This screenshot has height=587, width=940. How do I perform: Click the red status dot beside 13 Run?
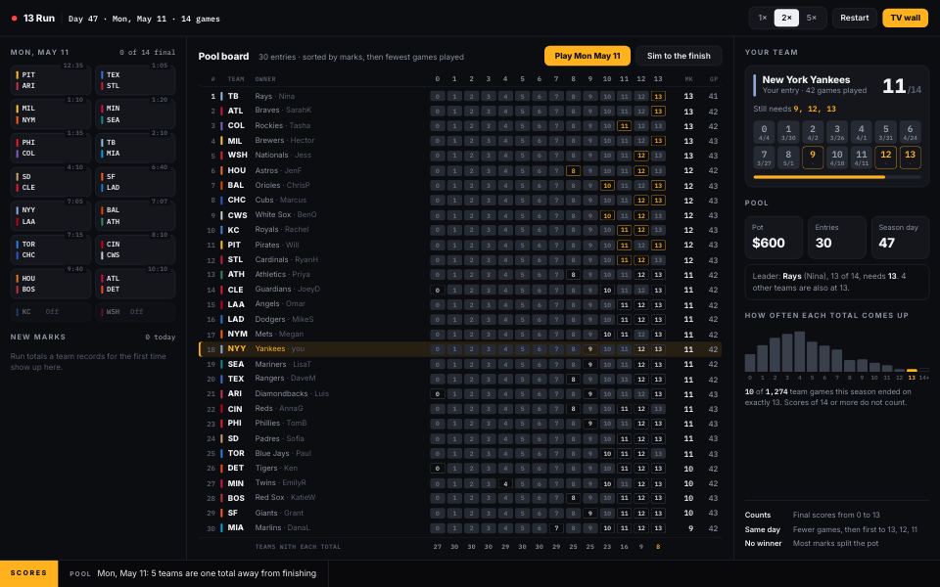click(15, 19)
